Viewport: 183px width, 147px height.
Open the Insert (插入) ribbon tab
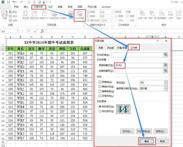tap(26, 7)
